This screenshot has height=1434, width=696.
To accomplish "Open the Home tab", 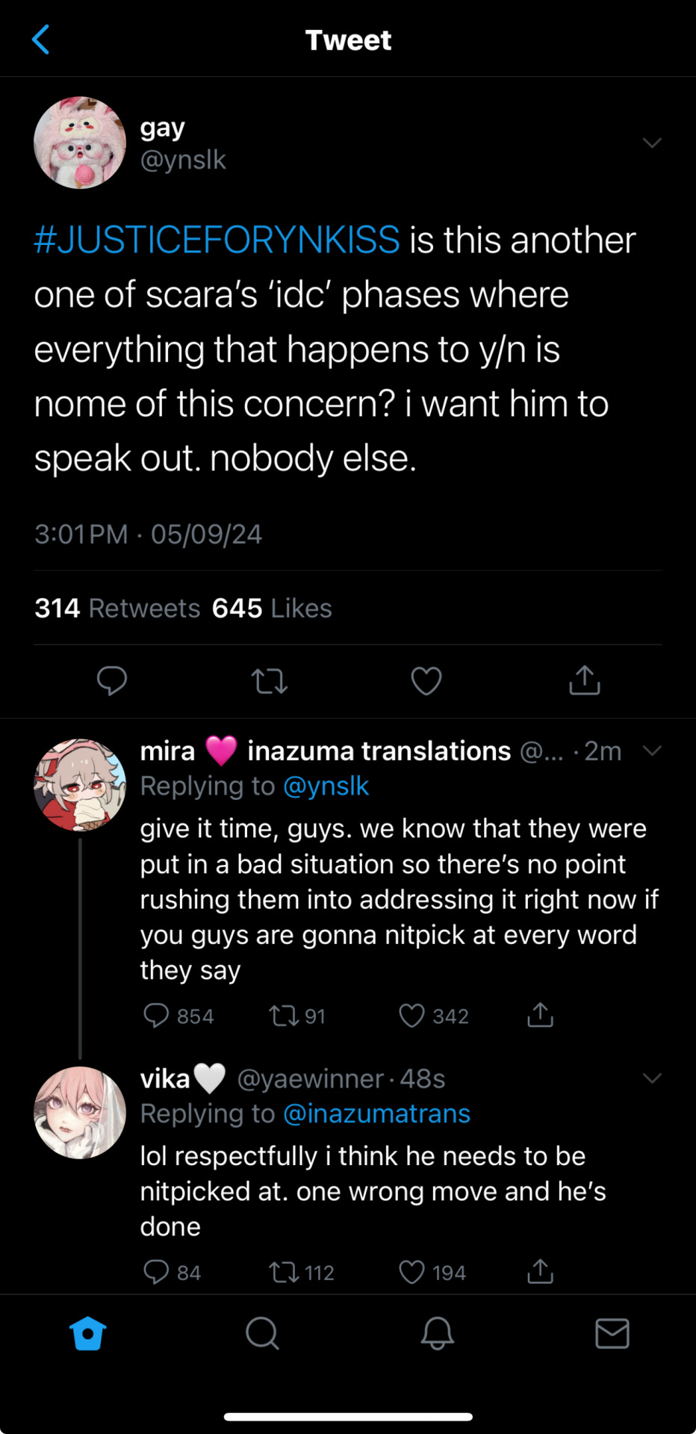I will (87, 1333).
